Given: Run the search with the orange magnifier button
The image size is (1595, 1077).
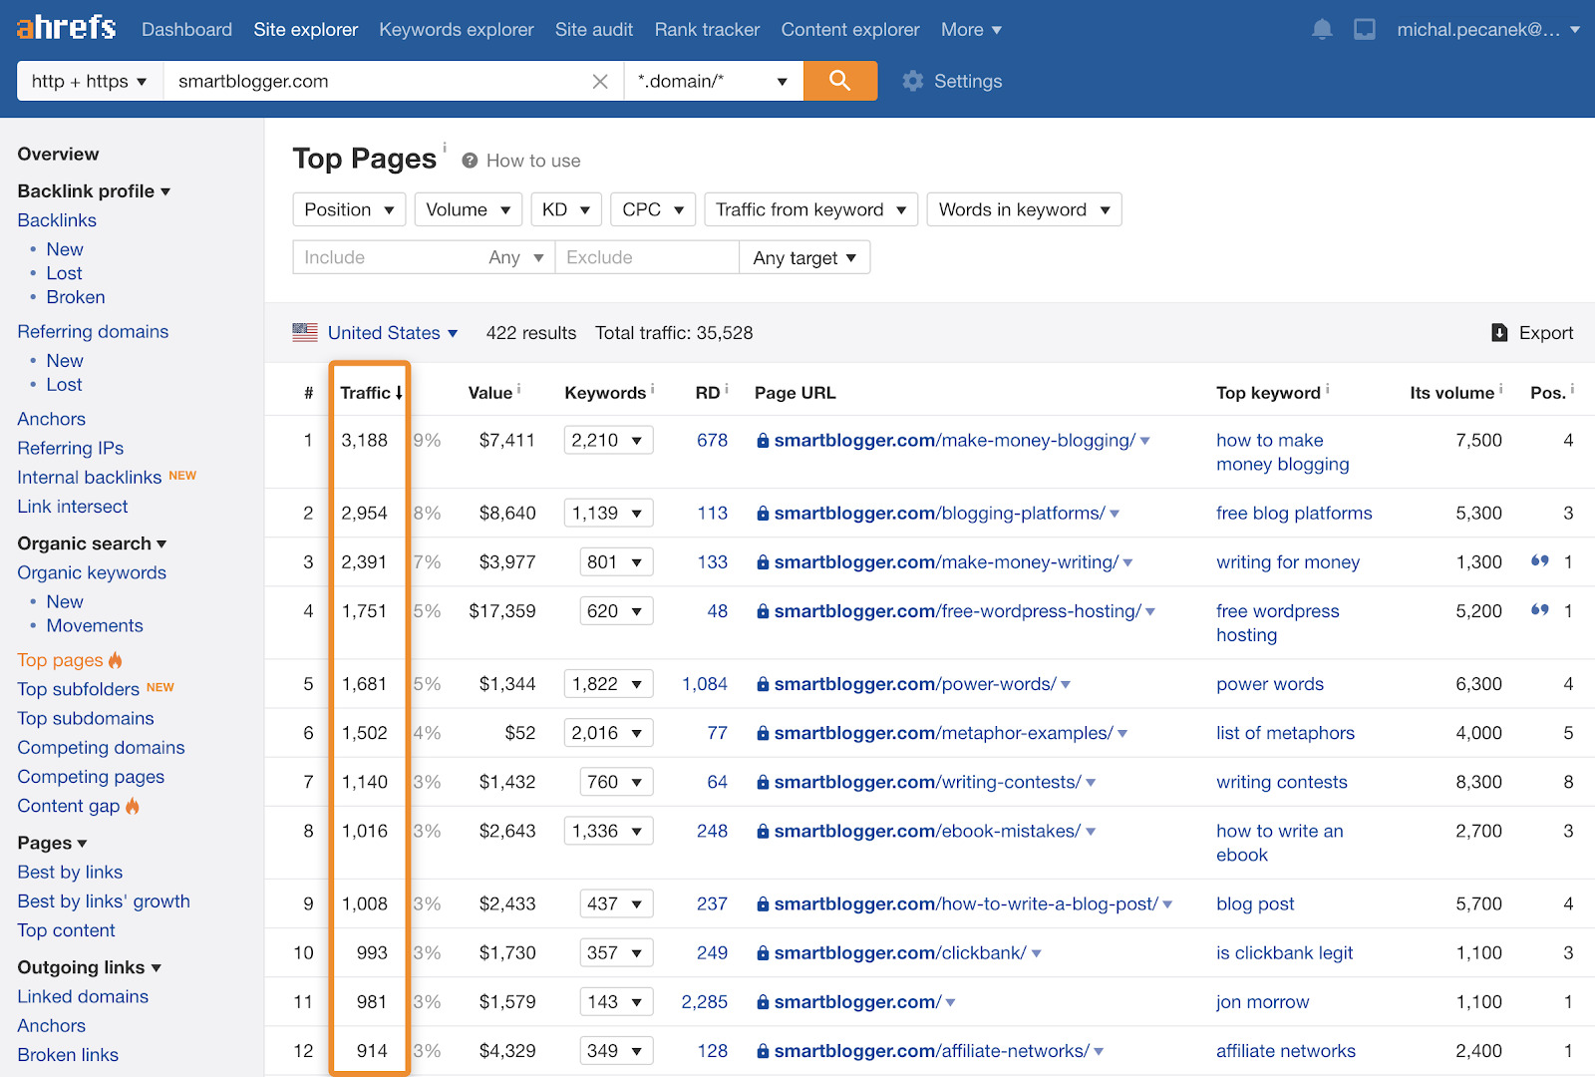Looking at the screenshot, I should tap(840, 81).
